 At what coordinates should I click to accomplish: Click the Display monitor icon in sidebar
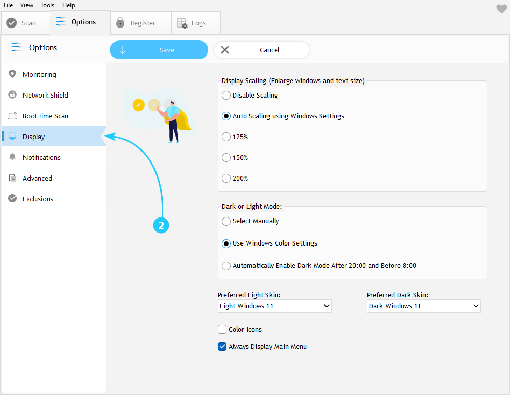[12, 137]
